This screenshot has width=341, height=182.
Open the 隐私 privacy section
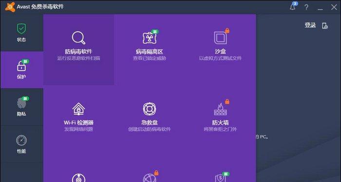tap(21, 107)
